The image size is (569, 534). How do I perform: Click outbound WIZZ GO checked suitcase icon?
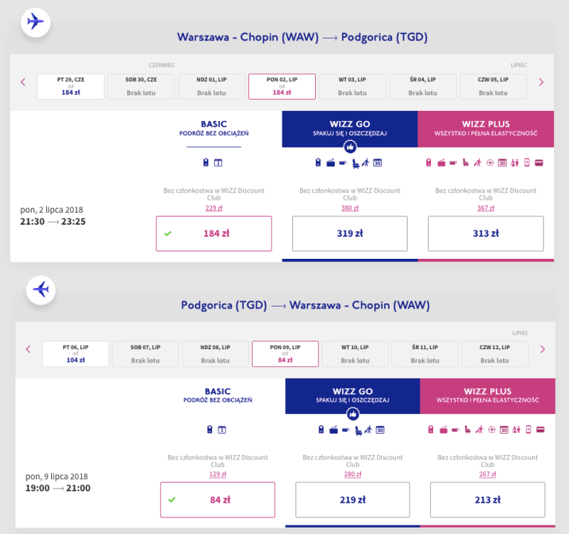click(x=331, y=163)
